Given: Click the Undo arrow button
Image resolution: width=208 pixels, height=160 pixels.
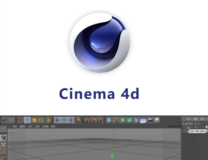Looking at the screenshot, I should tap(5, 120).
